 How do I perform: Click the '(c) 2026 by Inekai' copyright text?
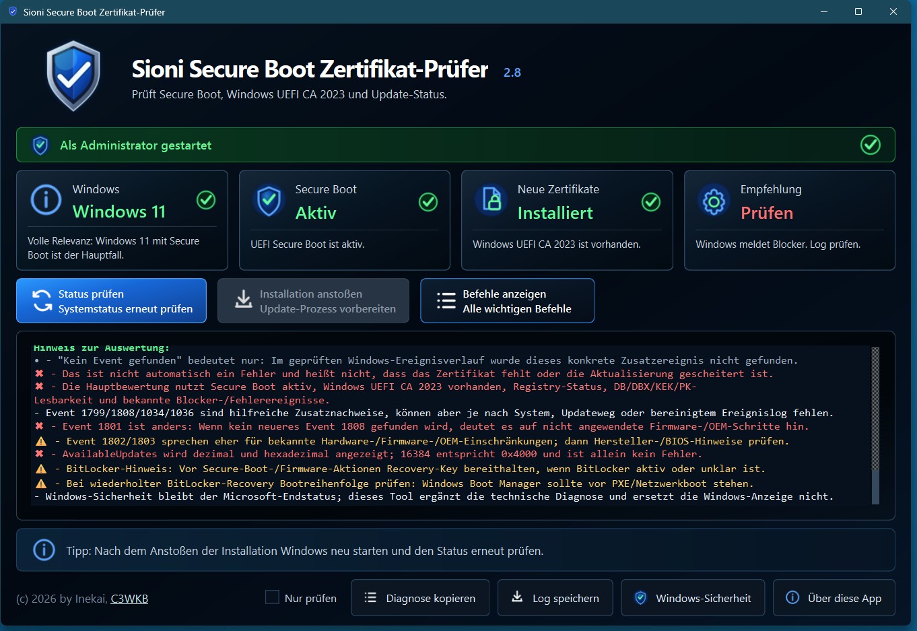pyautogui.click(x=62, y=599)
